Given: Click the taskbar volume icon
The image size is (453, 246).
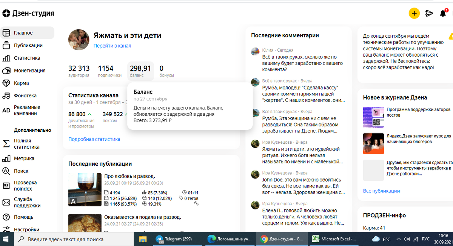Looking at the screenshot, I should click(407, 239).
